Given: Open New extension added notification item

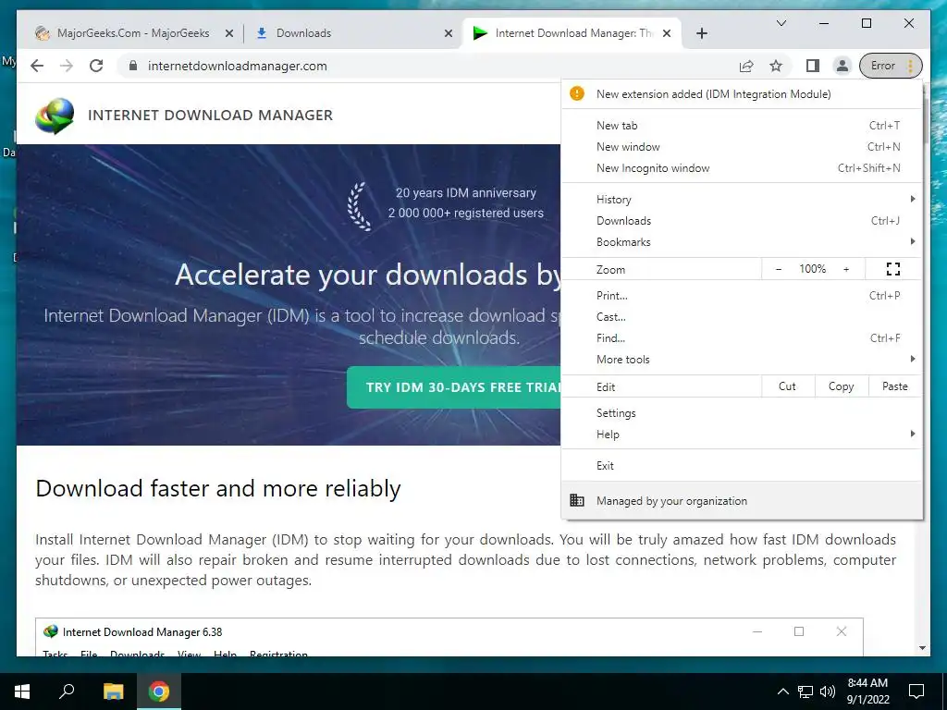Looking at the screenshot, I should [741, 93].
